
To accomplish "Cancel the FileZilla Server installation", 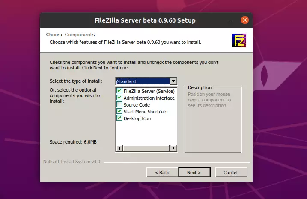I will point(231,173).
